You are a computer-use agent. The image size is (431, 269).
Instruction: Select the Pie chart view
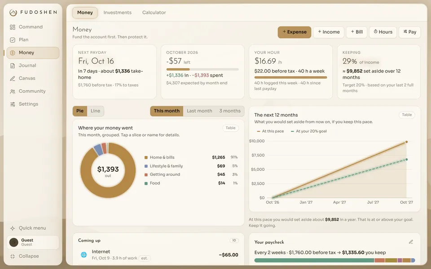point(80,111)
